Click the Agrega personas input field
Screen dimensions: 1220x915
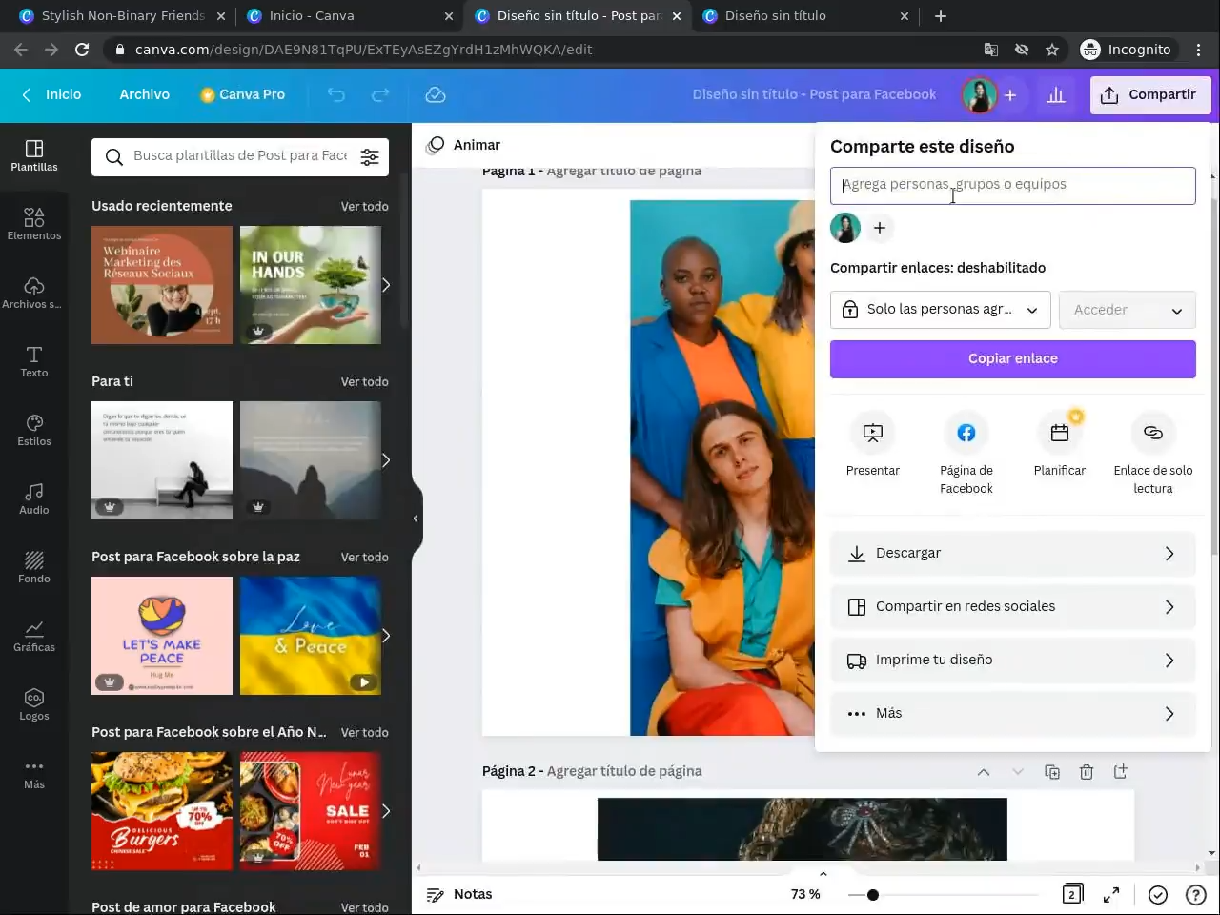1013,186
